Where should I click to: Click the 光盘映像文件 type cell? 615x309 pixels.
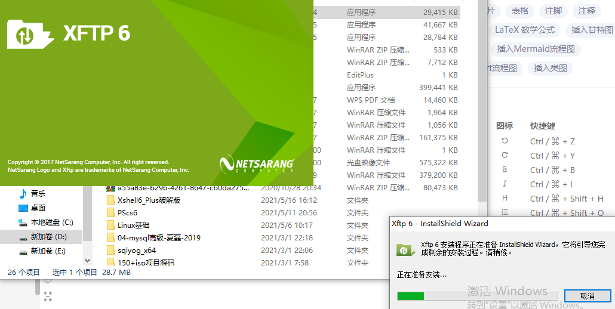pyautogui.click(x=368, y=162)
